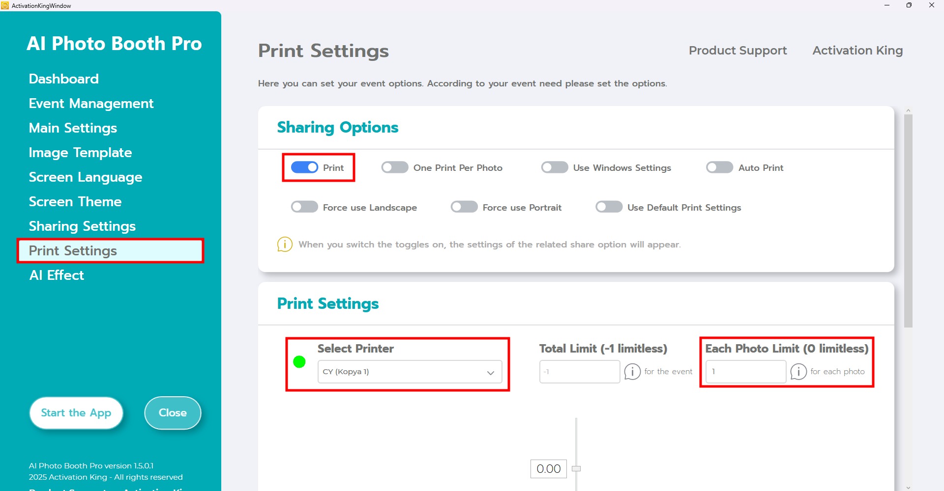This screenshot has height=491, width=944.
Task: Enable Force use Portrait toggle
Action: click(464, 207)
